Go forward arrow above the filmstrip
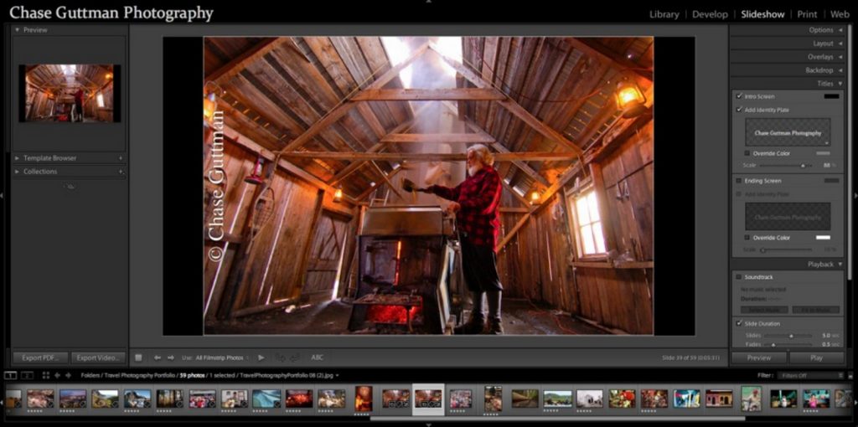The height and width of the screenshot is (427, 858). coord(69,375)
